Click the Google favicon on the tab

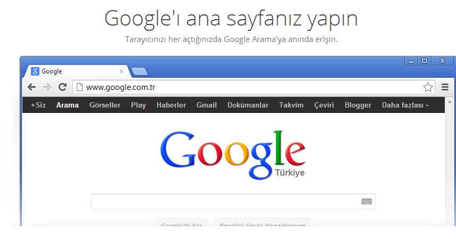point(35,71)
